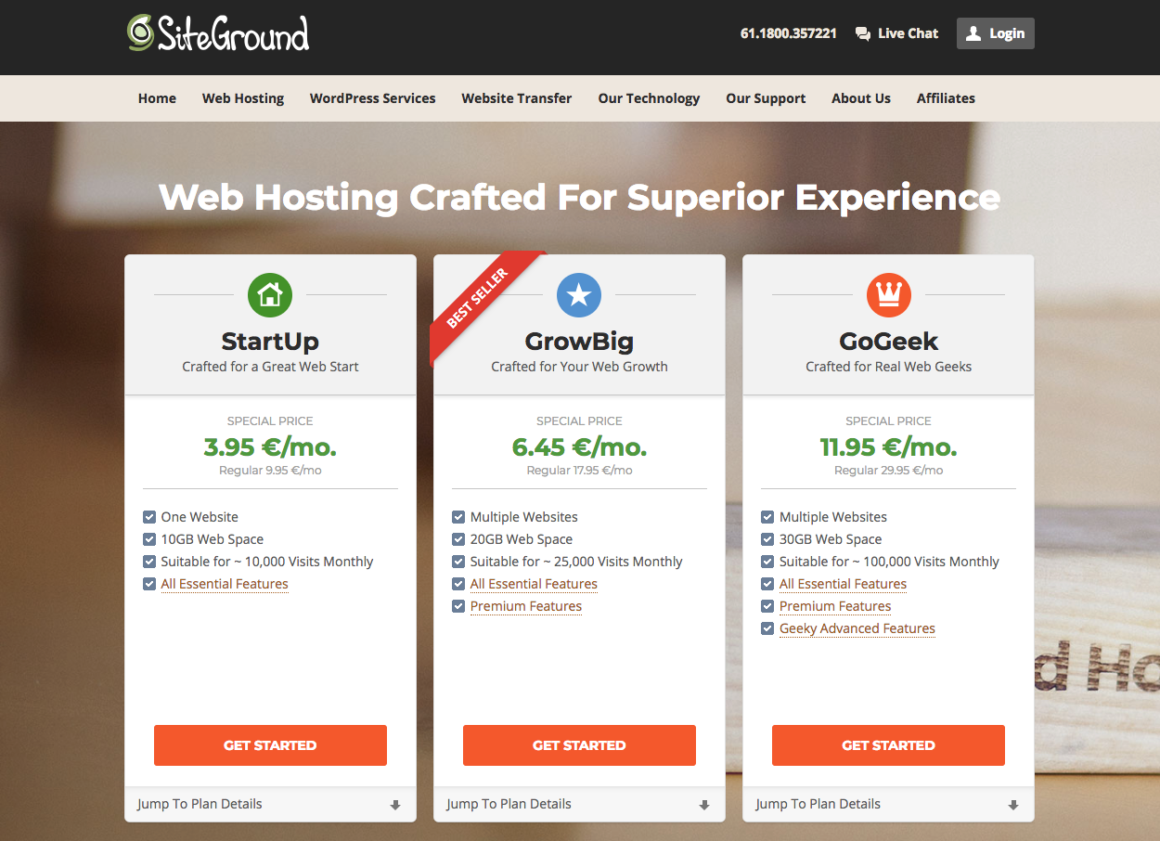1160x841 pixels.
Task: Open the WordPress Services menu
Action: (x=372, y=98)
